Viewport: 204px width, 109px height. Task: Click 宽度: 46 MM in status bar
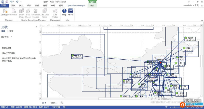[x=16, y=107]
